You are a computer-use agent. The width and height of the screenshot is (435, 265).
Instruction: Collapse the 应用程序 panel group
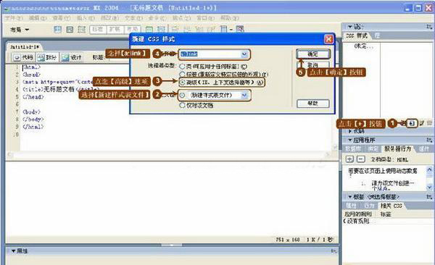(350, 140)
